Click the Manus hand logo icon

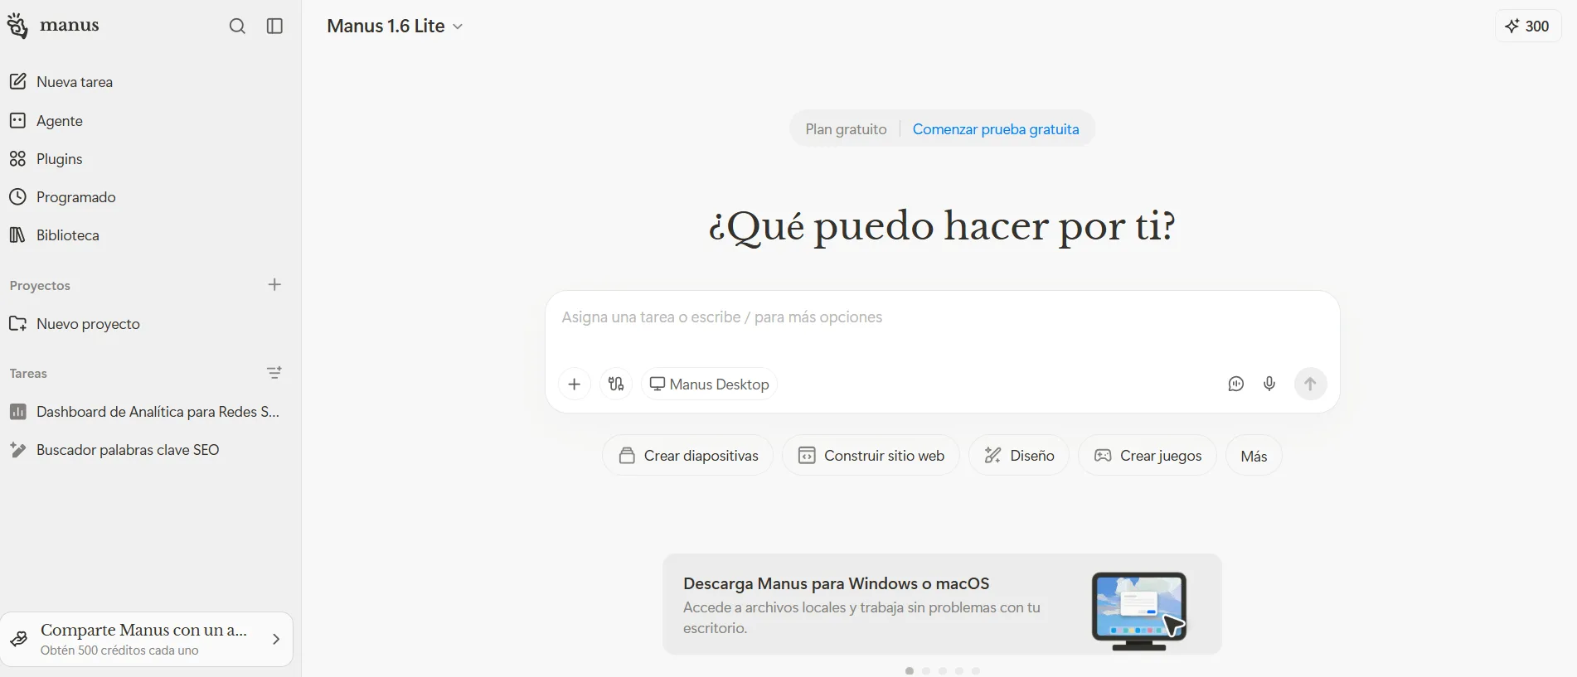pos(17,26)
